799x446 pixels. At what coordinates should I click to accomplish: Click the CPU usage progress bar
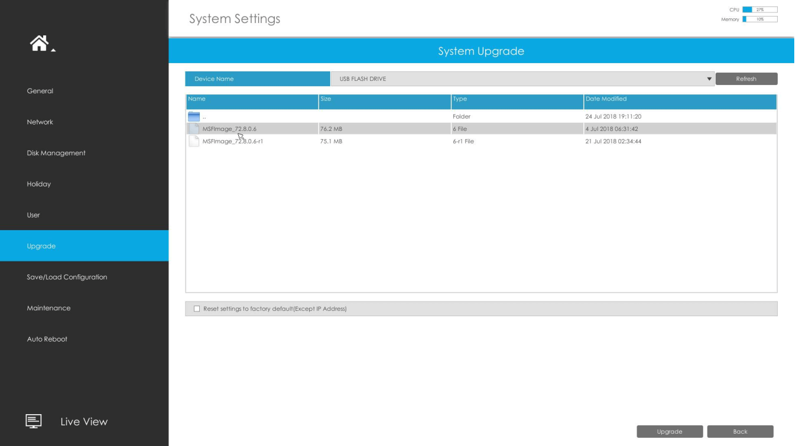pyautogui.click(x=759, y=9)
